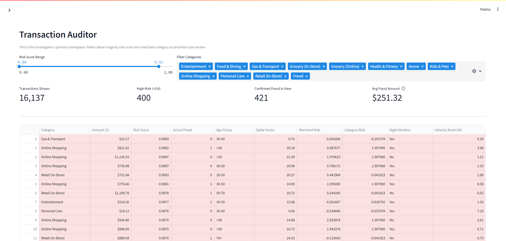Click the risk score maximum slider handle
Screen dimensions: 506x241
pos(159,66)
